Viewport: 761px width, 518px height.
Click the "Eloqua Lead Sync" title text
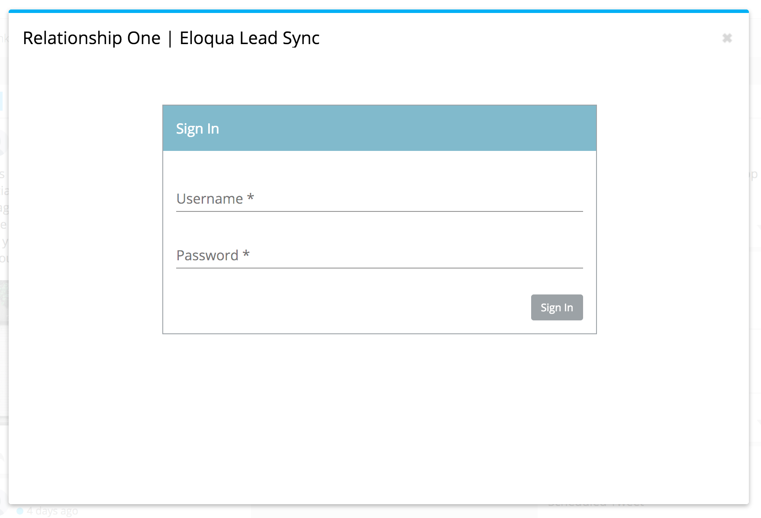[x=249, y=38]
